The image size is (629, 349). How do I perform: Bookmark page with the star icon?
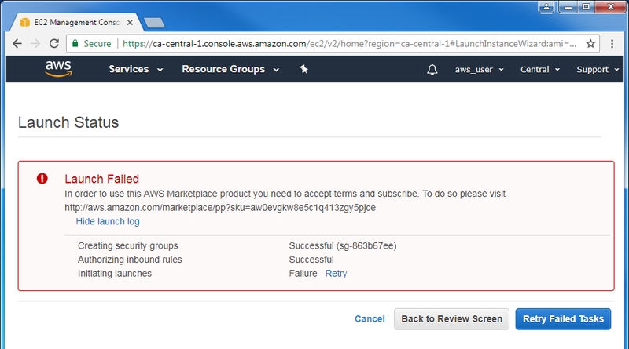590,44
